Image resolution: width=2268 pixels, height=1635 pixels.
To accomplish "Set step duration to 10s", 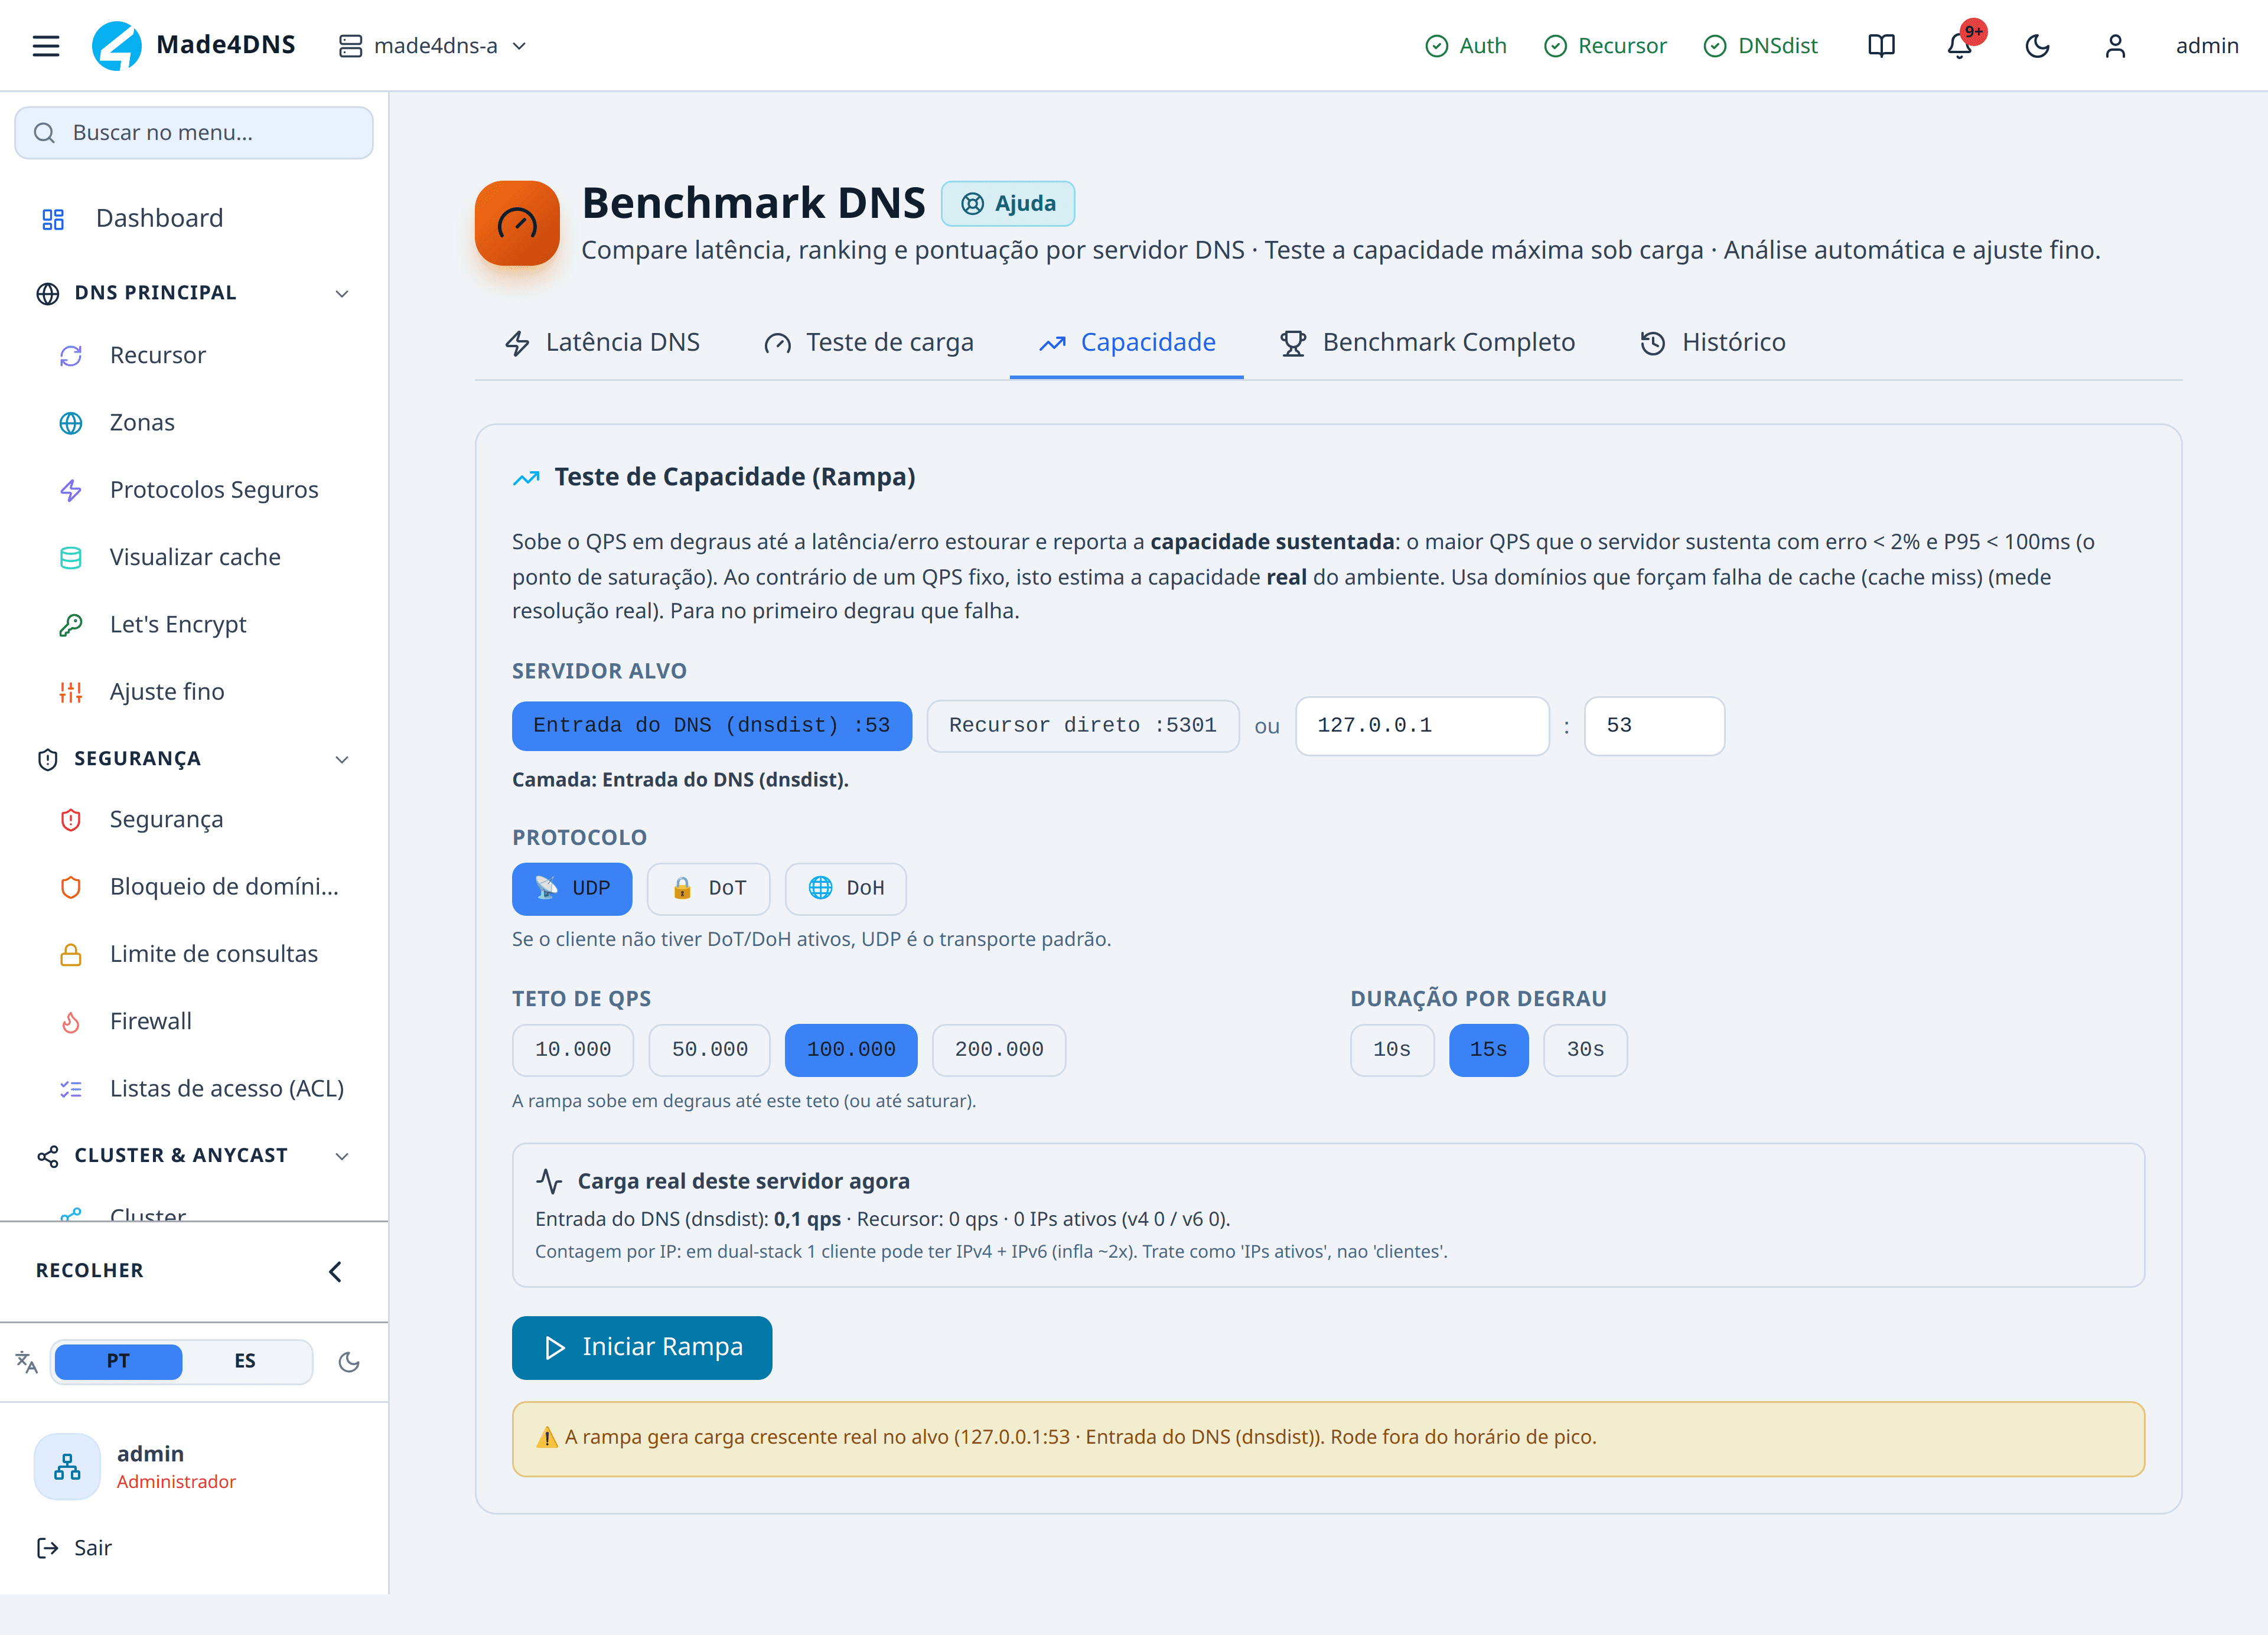I will pyautogui.click(x=1392, y=1050).
